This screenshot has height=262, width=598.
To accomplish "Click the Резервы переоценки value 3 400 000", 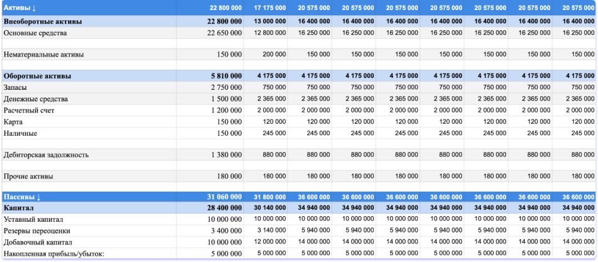I will click(224, 231).
